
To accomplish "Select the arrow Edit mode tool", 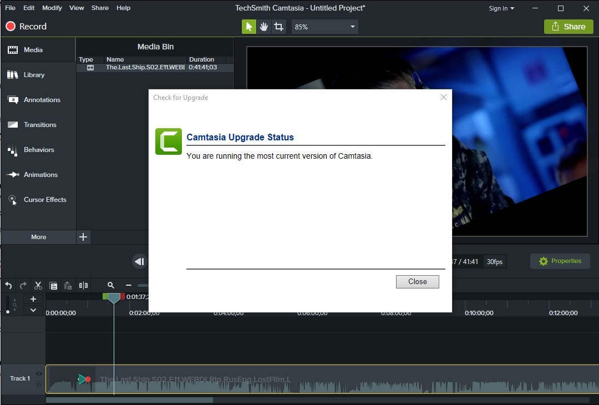I will click(248, 27).
